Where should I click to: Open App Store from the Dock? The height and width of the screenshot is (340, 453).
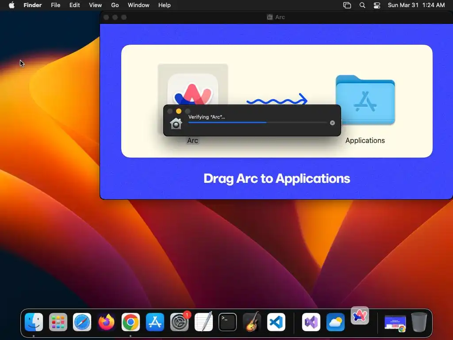(x=155, y=322)
